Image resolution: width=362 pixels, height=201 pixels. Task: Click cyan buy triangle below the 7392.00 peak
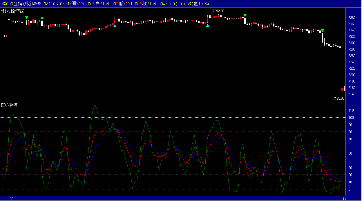click(208, 25)
